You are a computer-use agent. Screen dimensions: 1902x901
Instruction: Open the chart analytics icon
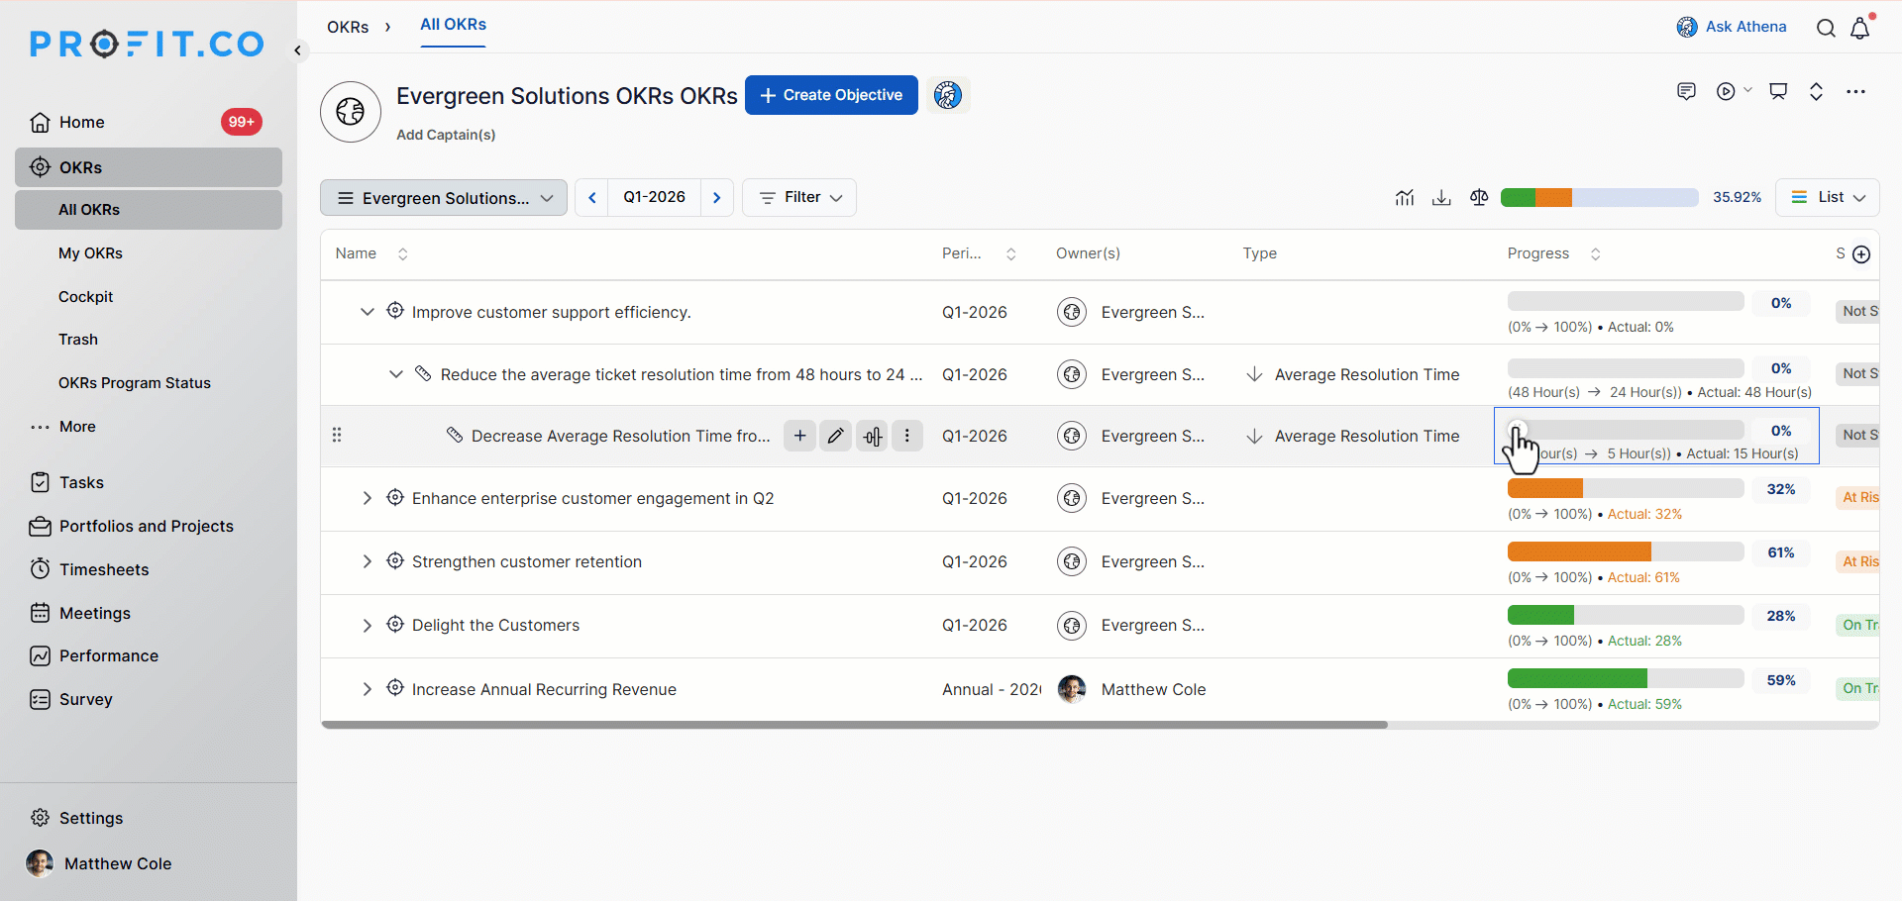[x=1404, y=198]
